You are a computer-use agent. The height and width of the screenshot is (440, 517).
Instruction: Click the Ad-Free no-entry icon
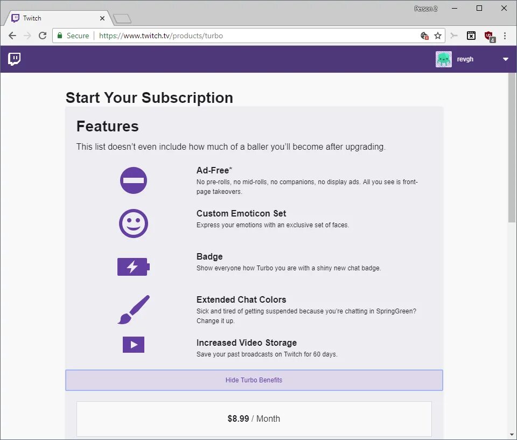tap(133, 180)
